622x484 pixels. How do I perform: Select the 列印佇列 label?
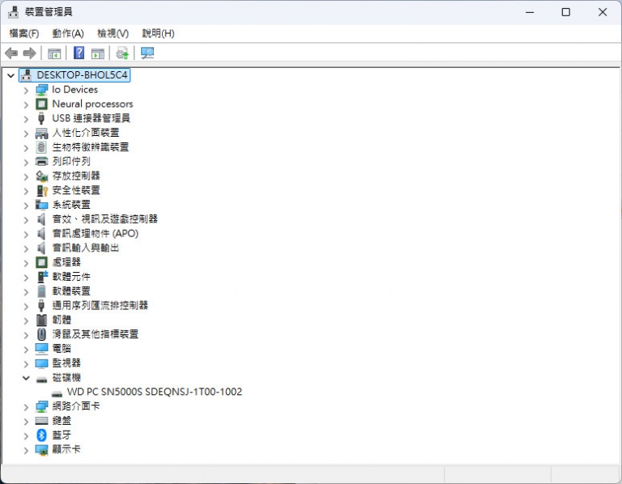tap(71, 161)
